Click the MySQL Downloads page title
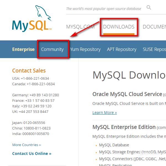The height and width of the screenshot is (166, 166). pyautogui.click(x=129, y=75)
